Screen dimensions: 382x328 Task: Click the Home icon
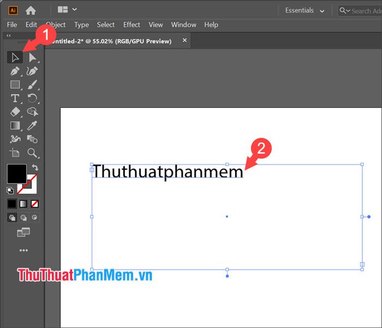[x=31, y=10]
